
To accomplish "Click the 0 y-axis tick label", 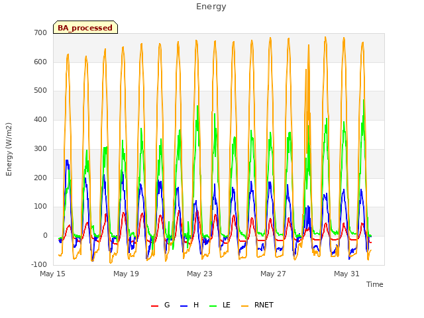I will (x=45, y=236).
